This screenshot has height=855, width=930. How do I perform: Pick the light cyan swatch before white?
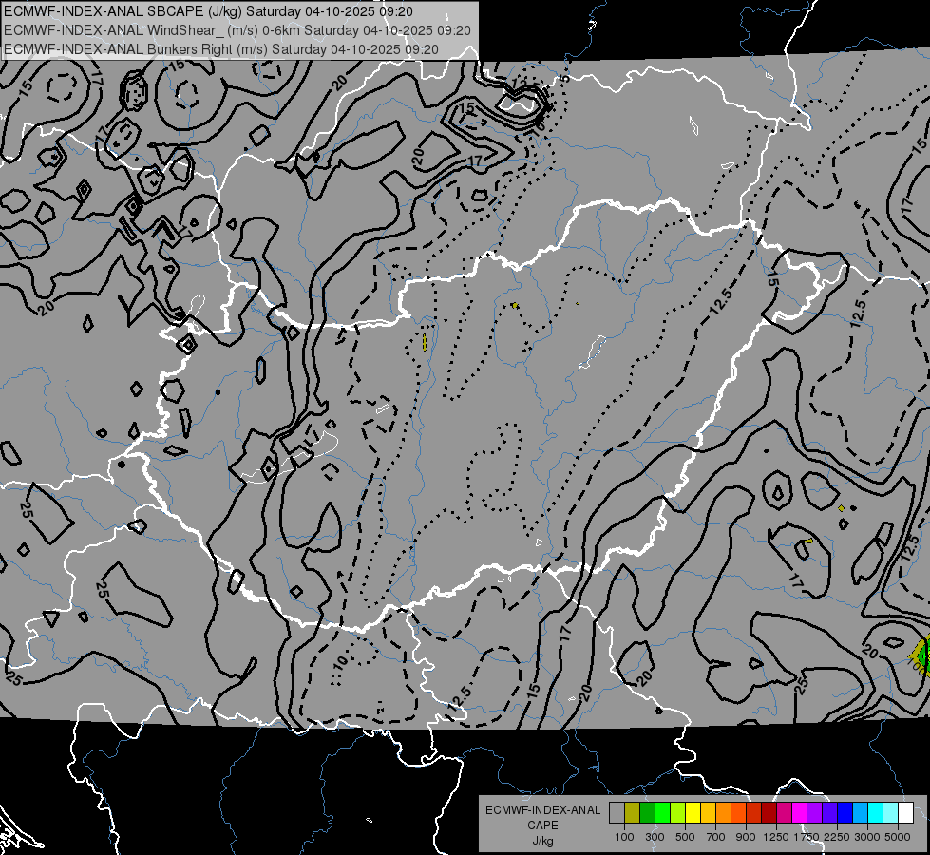click(x=890, y=813)
